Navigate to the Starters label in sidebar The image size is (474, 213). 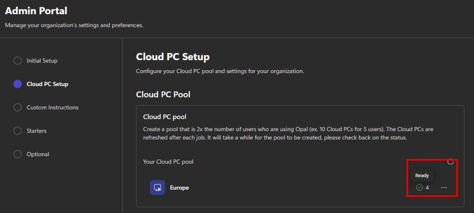pos(37,131)
